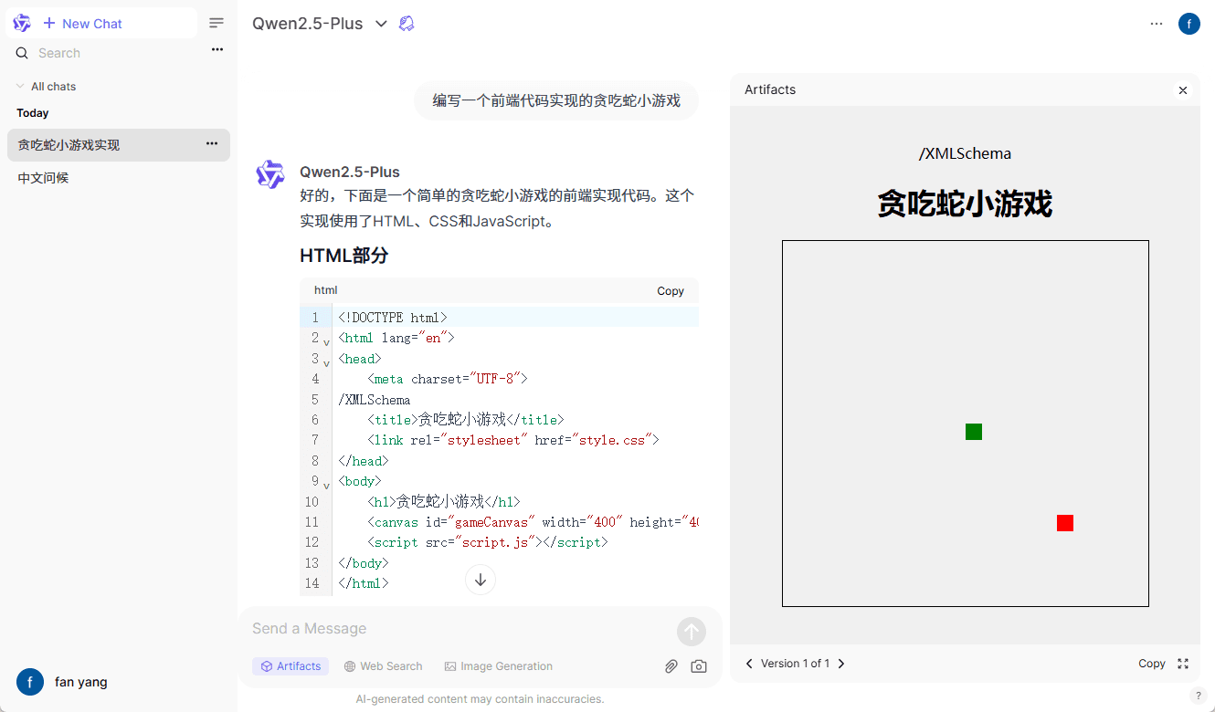The height and width of the screenshot is (712, 1215).
Task: Collapse the head tag at line 3
Action: coord(326,363)
